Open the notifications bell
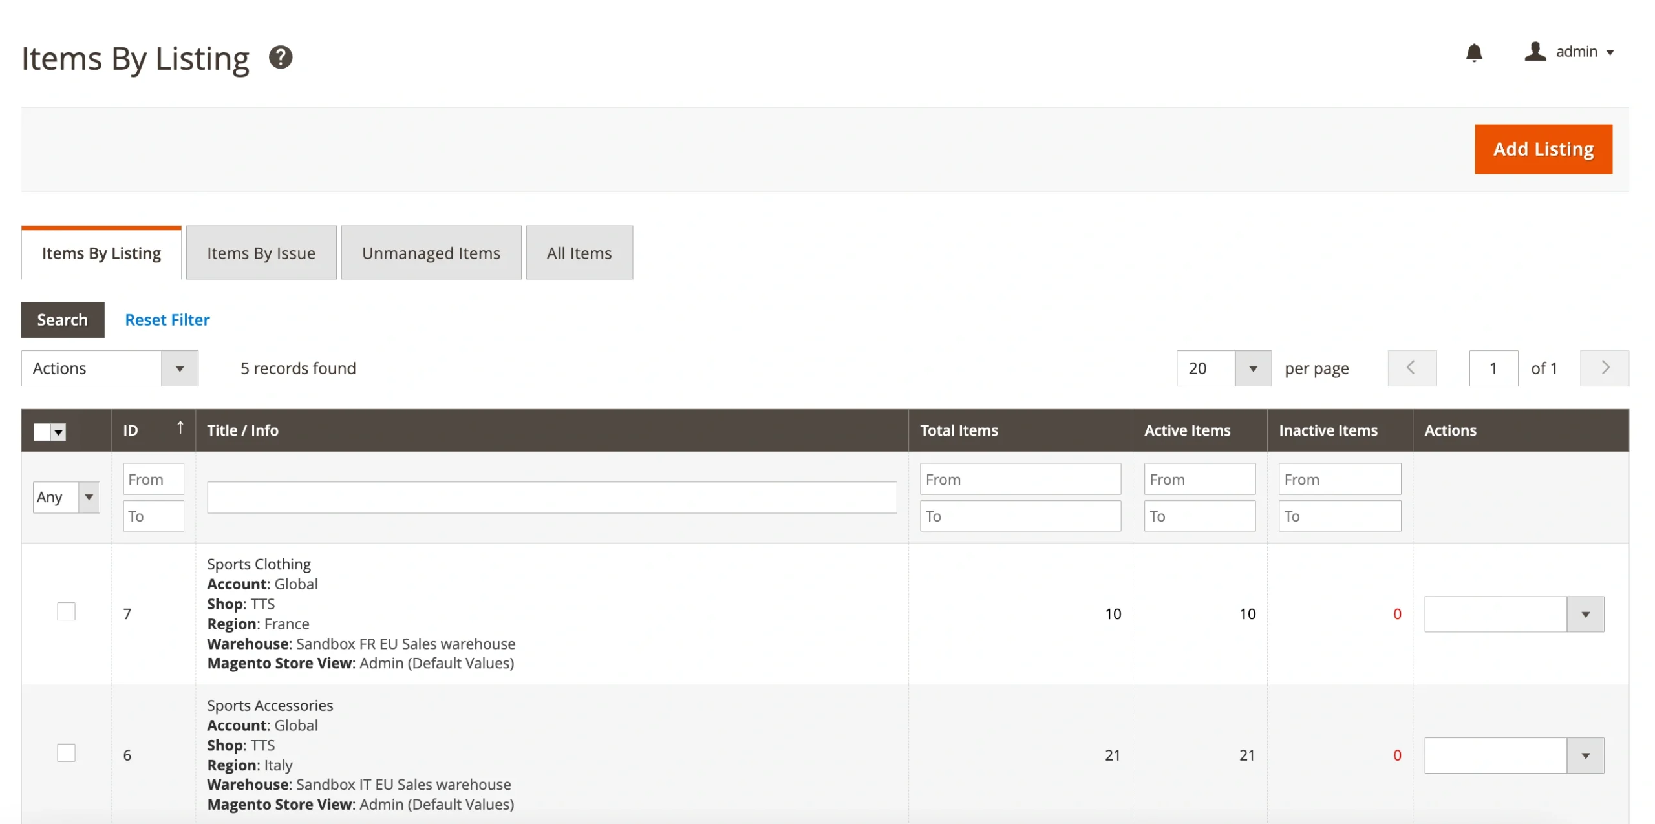 pos(1473,52)
